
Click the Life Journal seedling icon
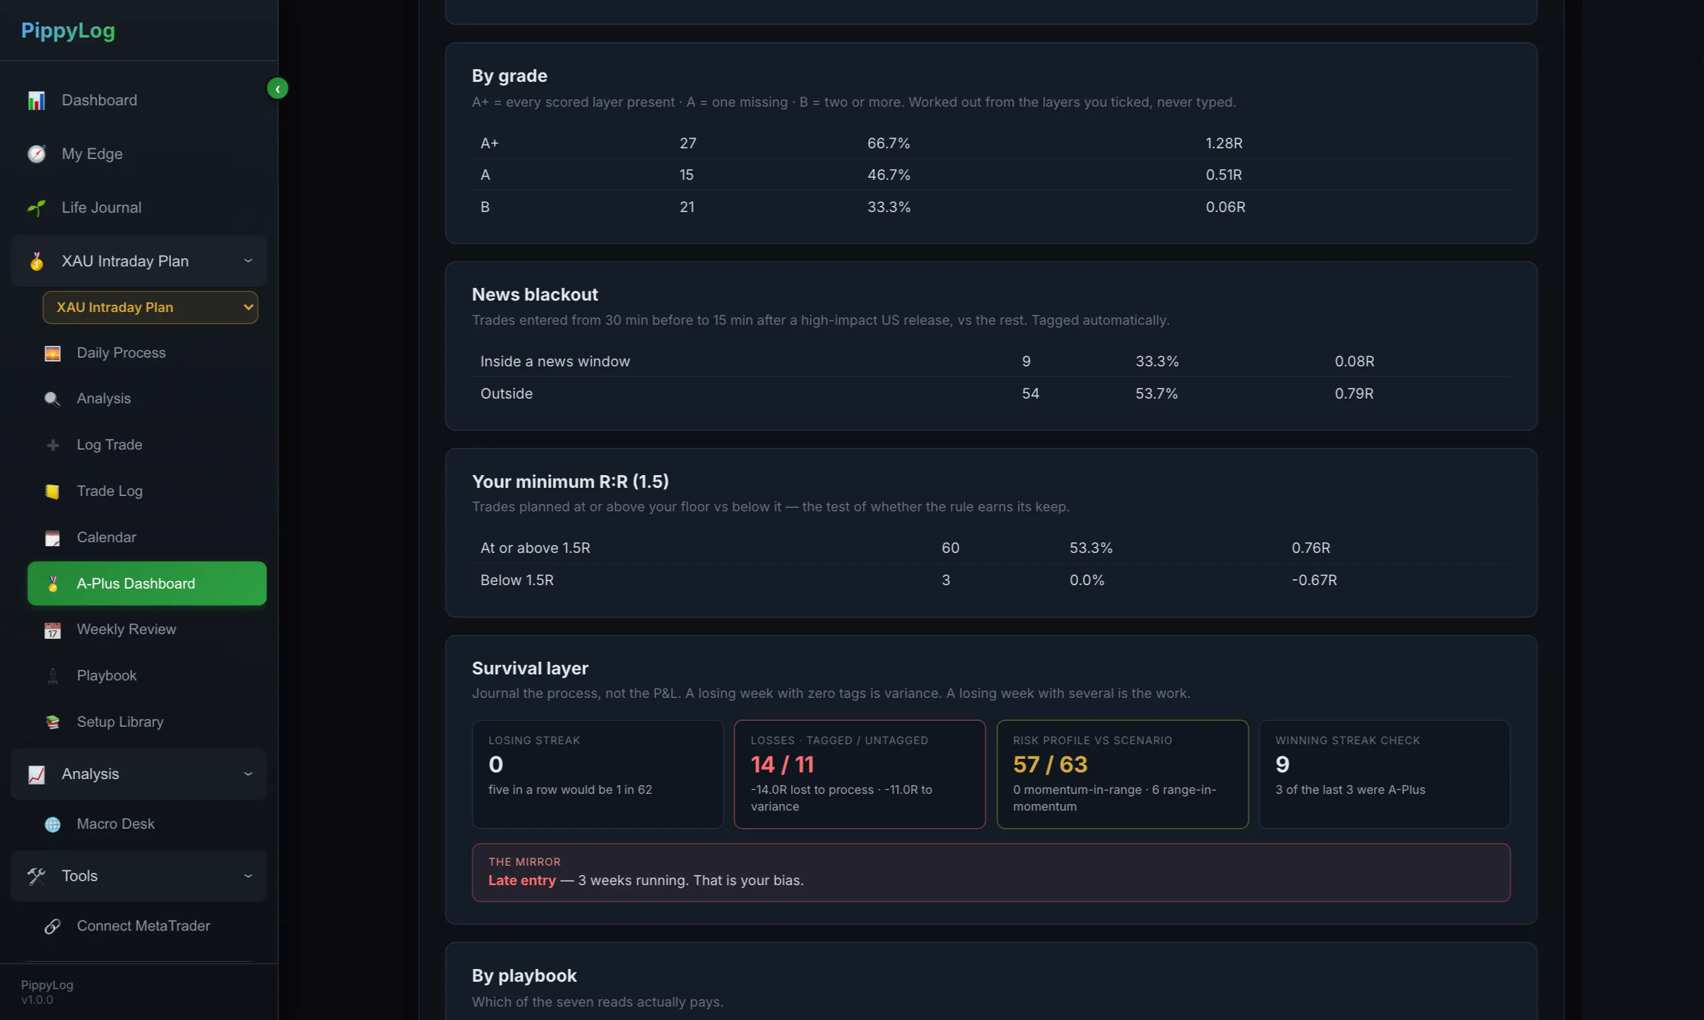[x=36, y=207]
